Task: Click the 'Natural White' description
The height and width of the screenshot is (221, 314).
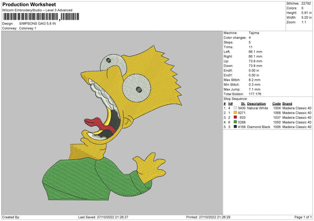Action: point(257,108)
